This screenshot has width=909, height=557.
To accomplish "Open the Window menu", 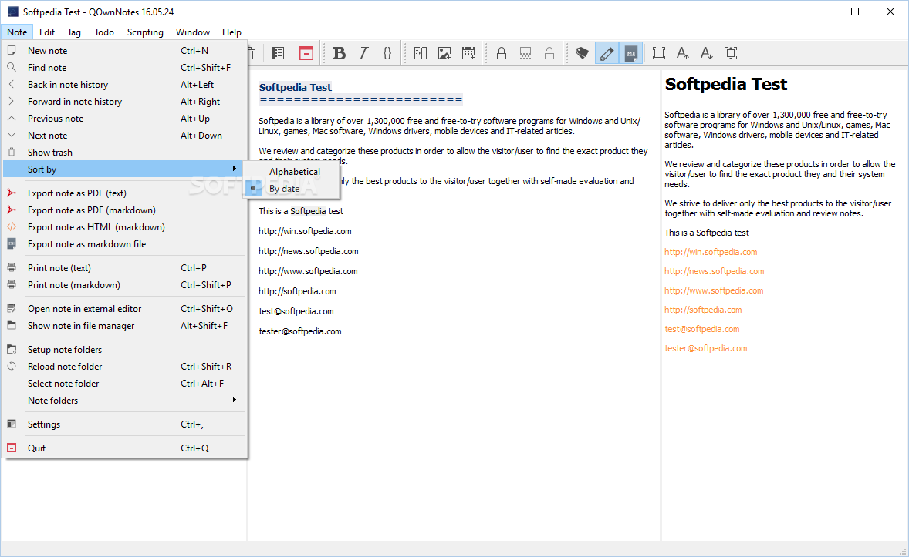I will [x=192, y=32].
